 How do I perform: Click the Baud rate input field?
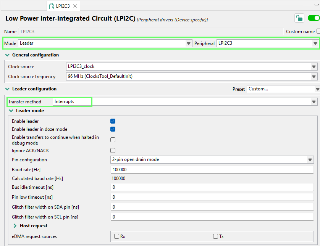[212, 169]
